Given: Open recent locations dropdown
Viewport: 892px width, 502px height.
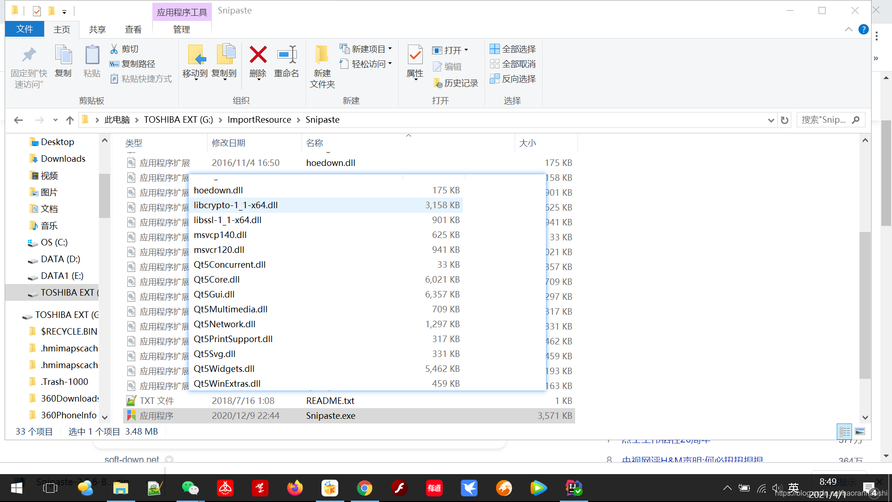Looking at the screenshot, I should [x=55, y=120].
